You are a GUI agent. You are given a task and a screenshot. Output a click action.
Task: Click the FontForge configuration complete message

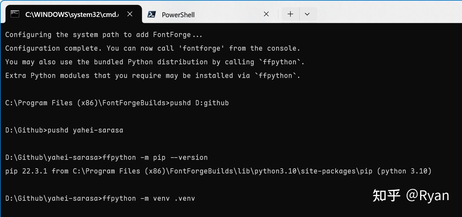coord(152,48)
